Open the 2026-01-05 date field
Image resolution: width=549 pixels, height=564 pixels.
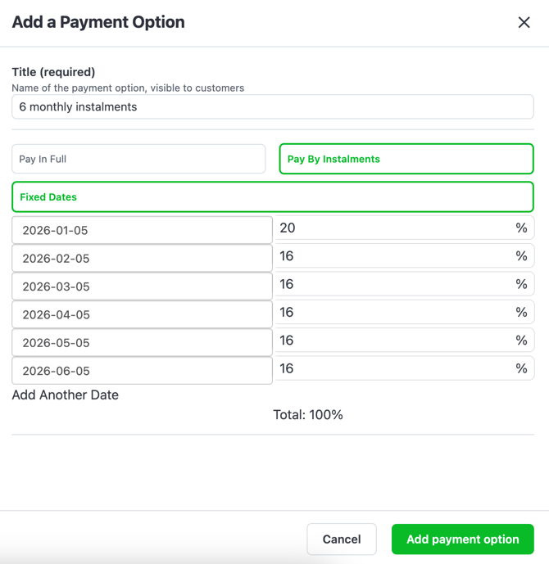142,230
